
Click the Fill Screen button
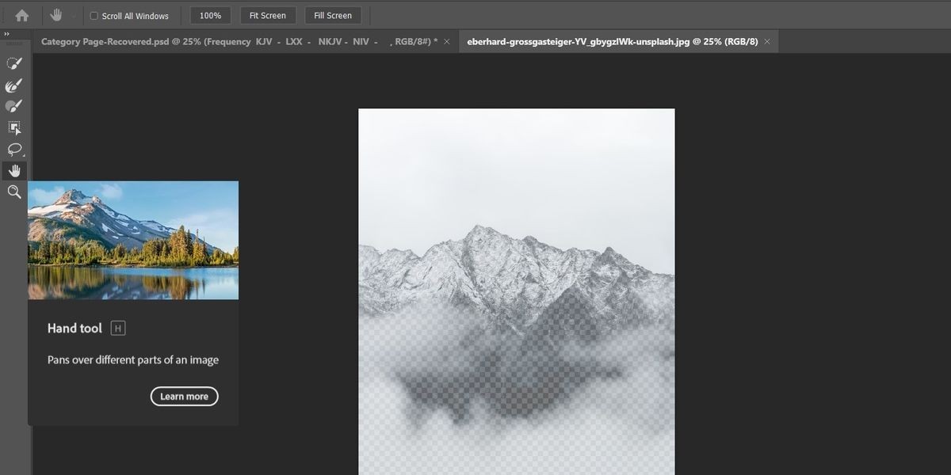[333, 15]
